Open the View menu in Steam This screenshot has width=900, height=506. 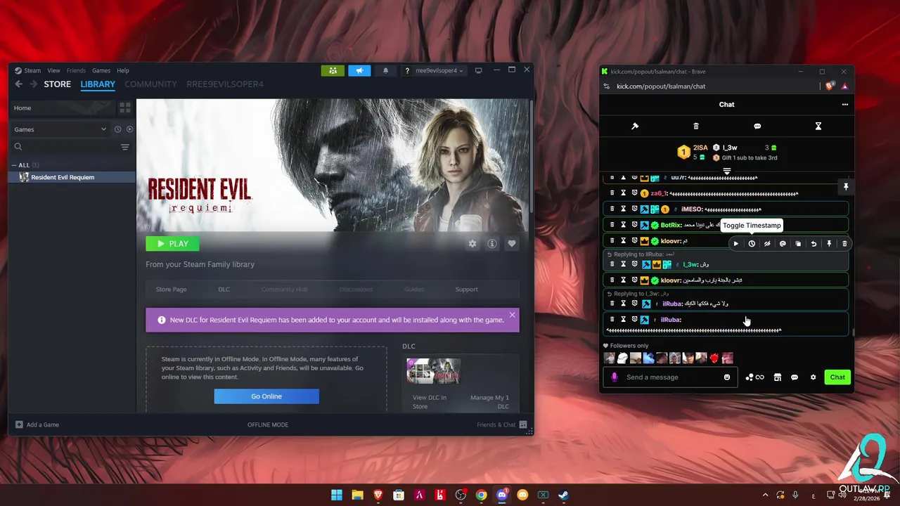point(53,70)
